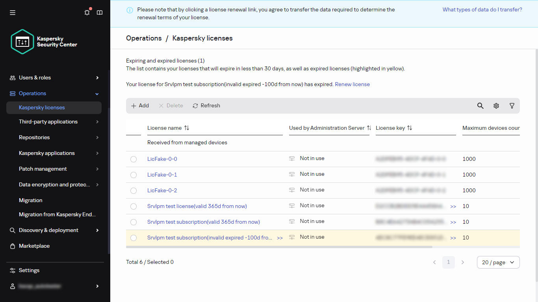
Task: Select the radio button for LicFake-0-0
Action: pos(133,159)
